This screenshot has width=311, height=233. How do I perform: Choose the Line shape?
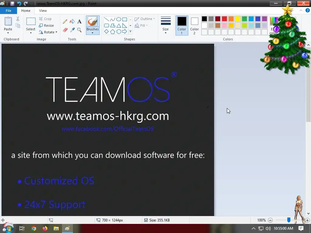tap(107, 19)
